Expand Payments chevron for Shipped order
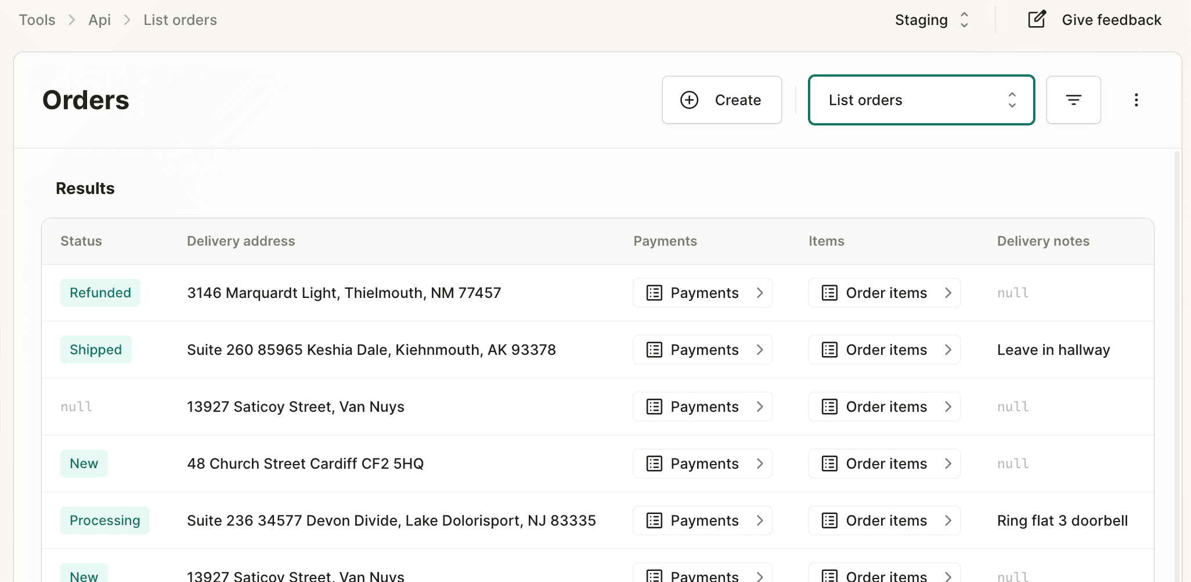Screen dimensions: 1191x582 (x=760, y=350)
